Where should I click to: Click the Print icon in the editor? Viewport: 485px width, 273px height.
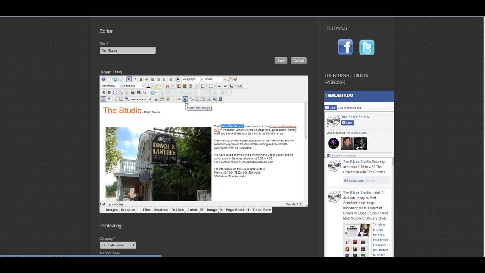[x=133, y=93]
